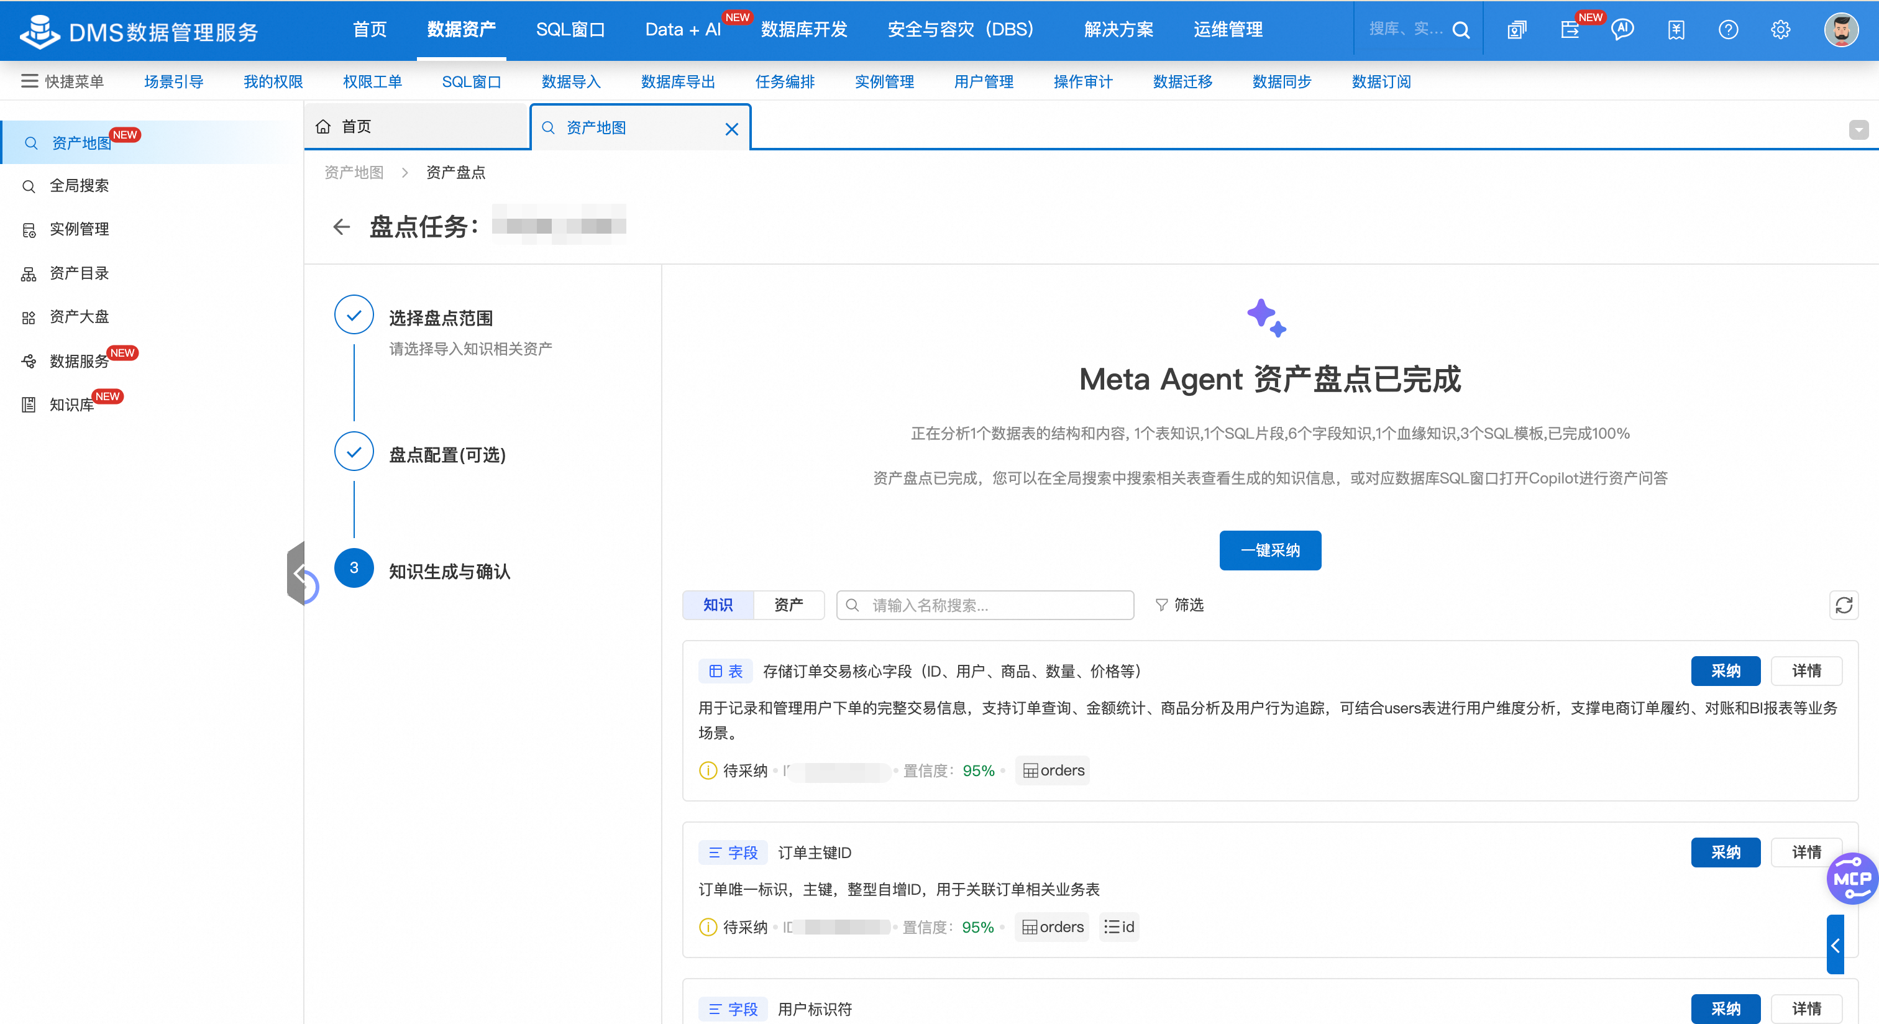Click the magnifier icon in top search box
The height and width of the screenshot is (1024, 1879).
pos(1460,30)
